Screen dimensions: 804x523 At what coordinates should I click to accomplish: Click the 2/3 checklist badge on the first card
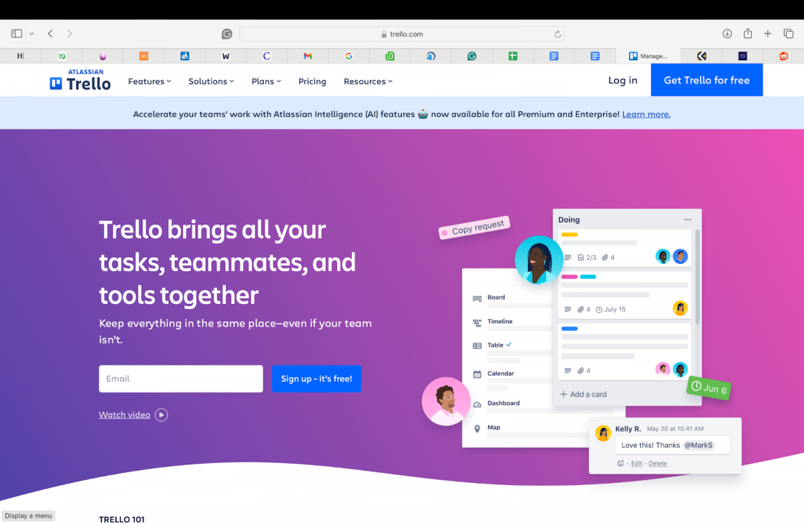point(587,257)
